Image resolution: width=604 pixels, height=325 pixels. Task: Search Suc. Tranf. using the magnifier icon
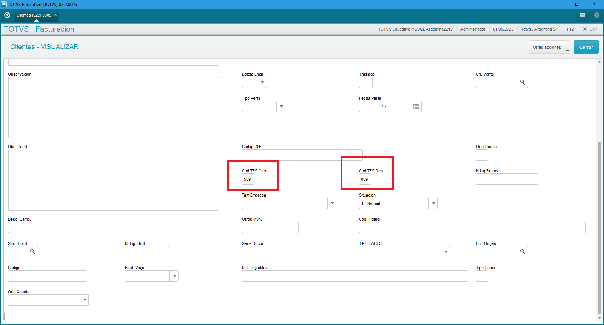point(32,252)
